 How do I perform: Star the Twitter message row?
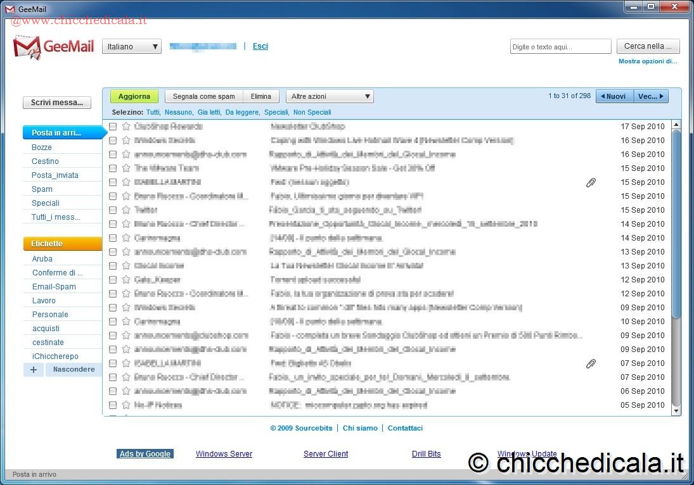126,210
